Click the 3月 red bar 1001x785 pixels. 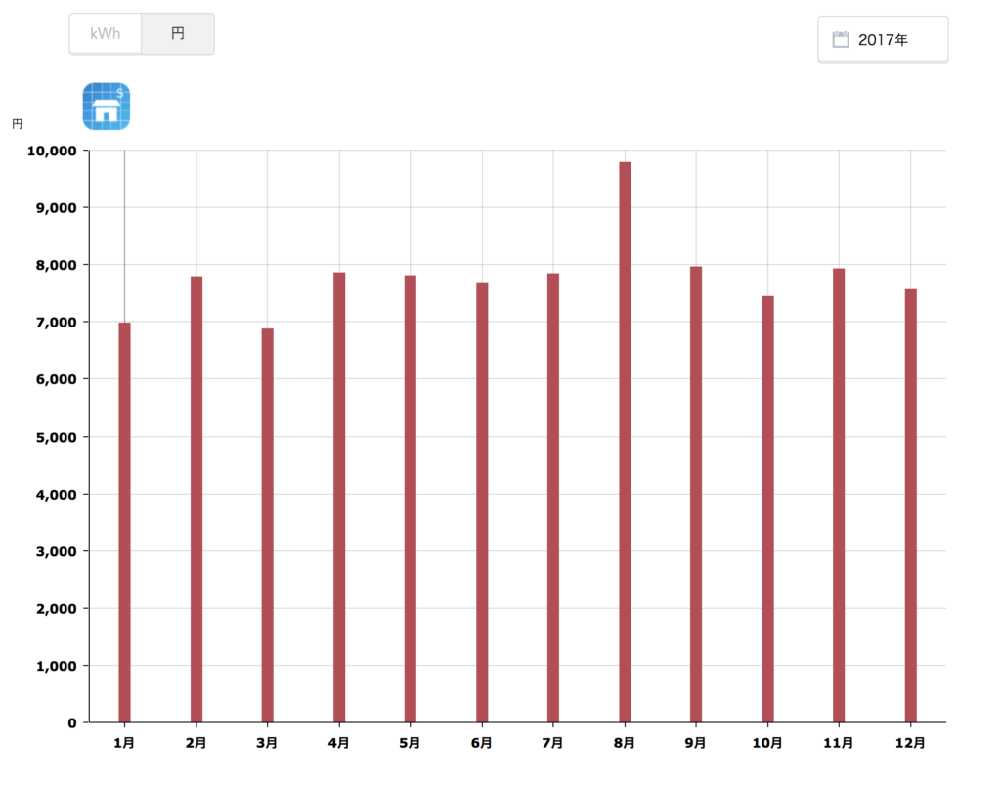tap(268, 525)
